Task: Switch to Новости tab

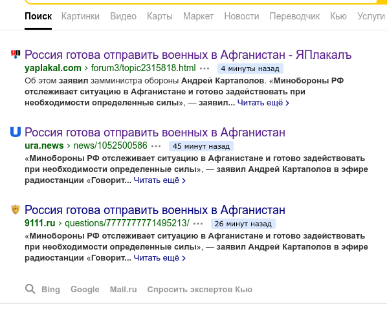Action: coord(241,16)
